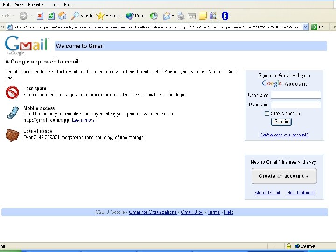Open the Help footer link
Screen dimensions: 336x252
(x=229, y=212)
